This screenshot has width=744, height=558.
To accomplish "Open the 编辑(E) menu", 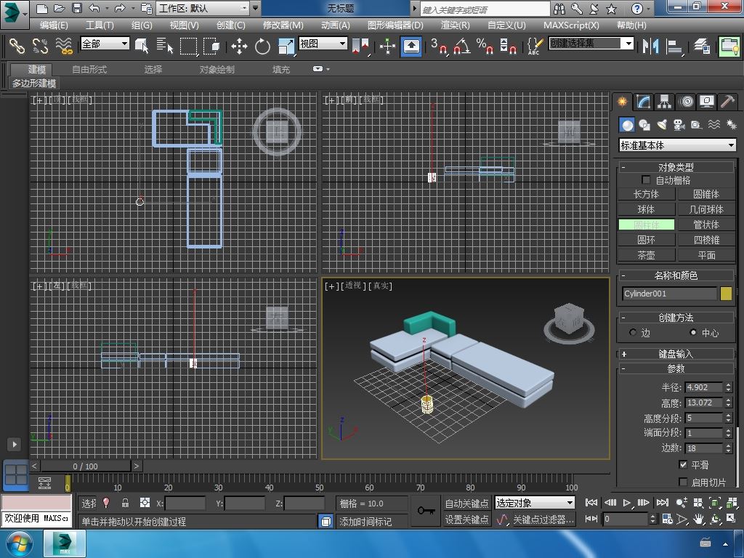I will point(54,25).
